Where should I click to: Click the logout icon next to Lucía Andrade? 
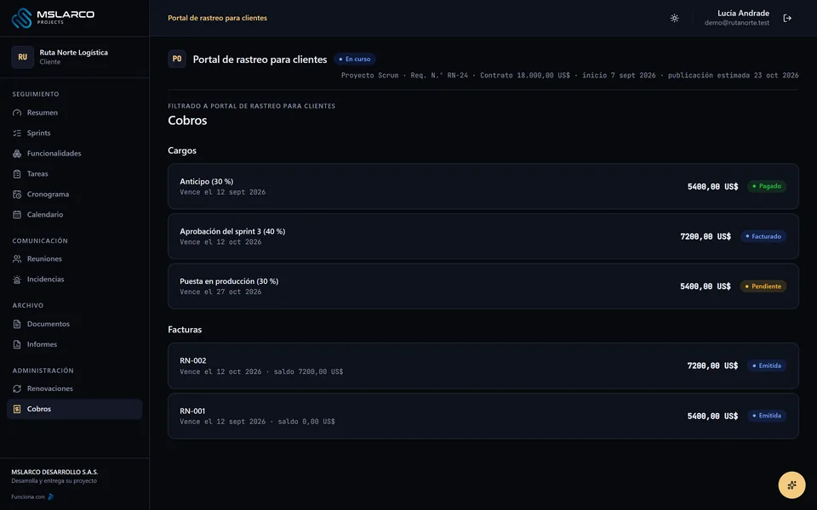(x=787, y=18)
